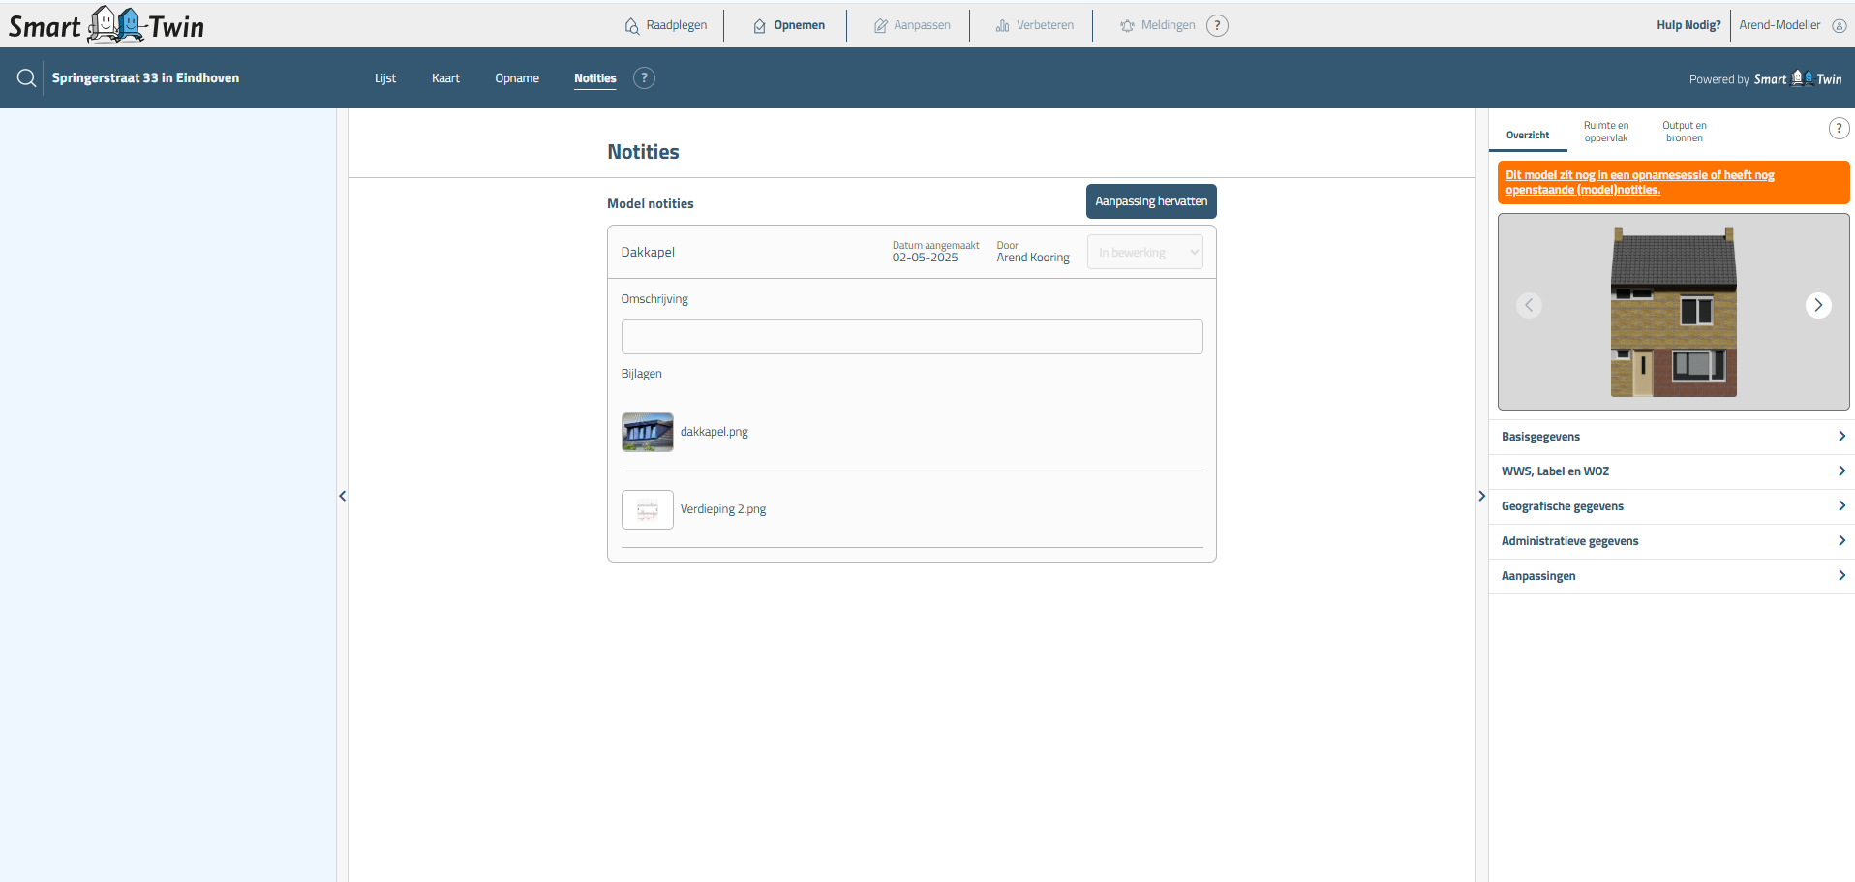The image size is (1855, 882).
Task: Click help icon beside Notities tab
Action: click(x=644, y=78)
